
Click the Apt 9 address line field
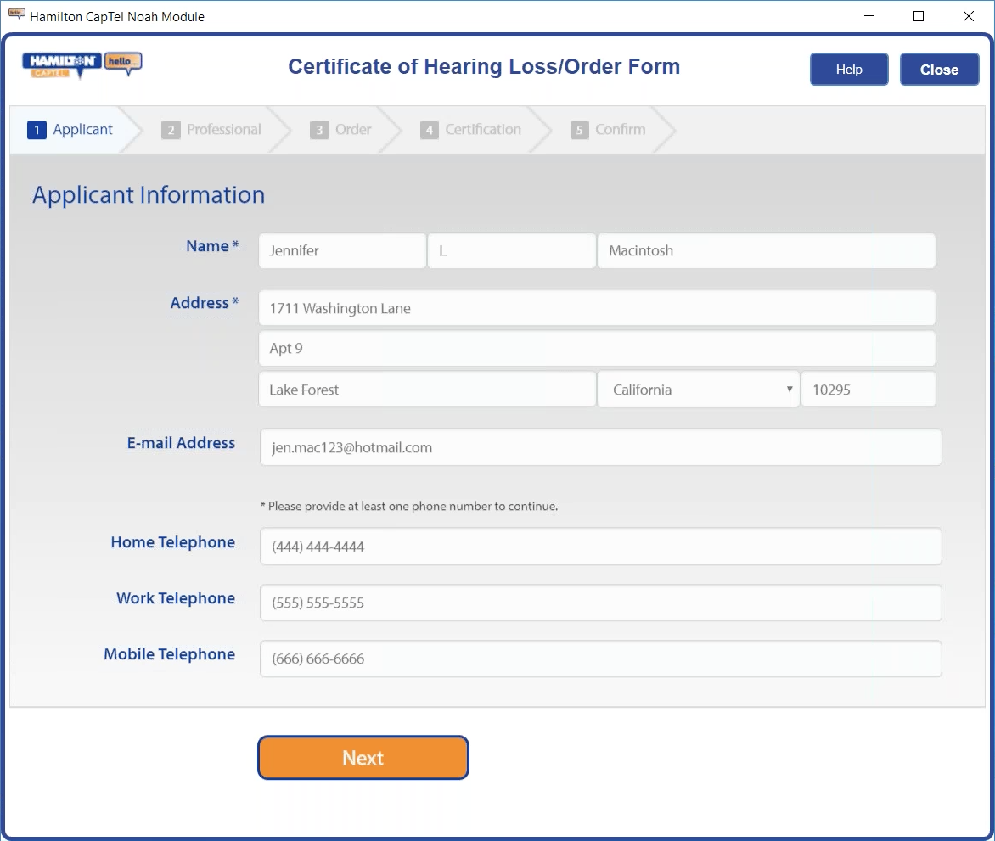pos(597,349)
